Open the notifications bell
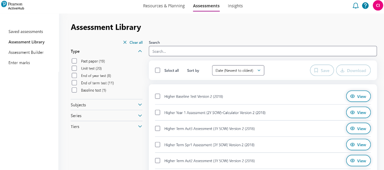The height and width of the screenshot is (170, 384). (355, 6)
